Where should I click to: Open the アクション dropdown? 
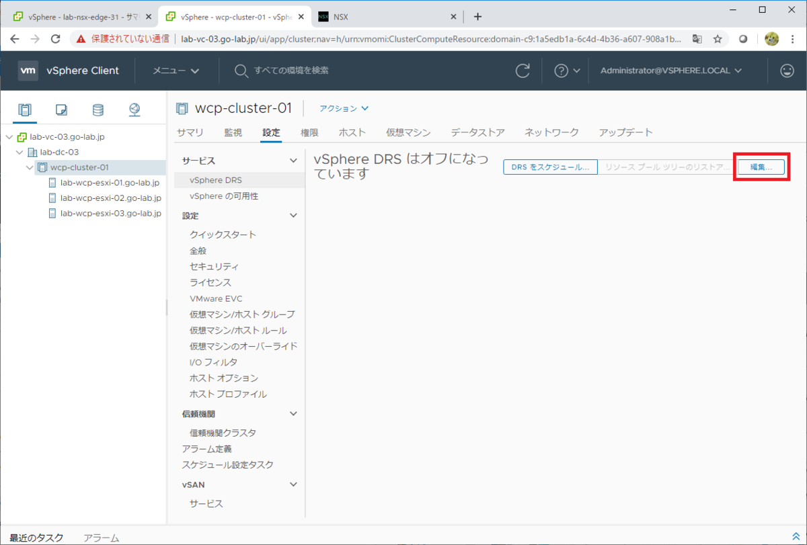pos(344,108)
